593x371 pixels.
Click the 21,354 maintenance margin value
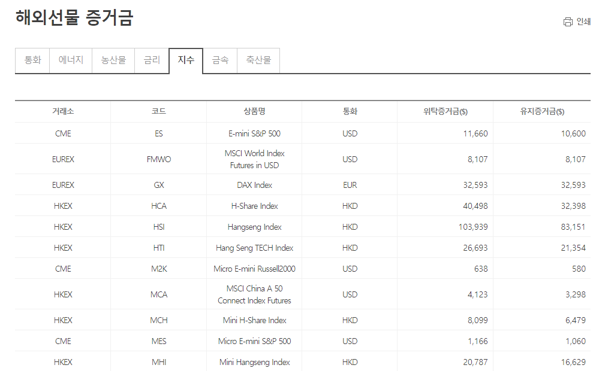pyautogui.click(x=573, y=248)
